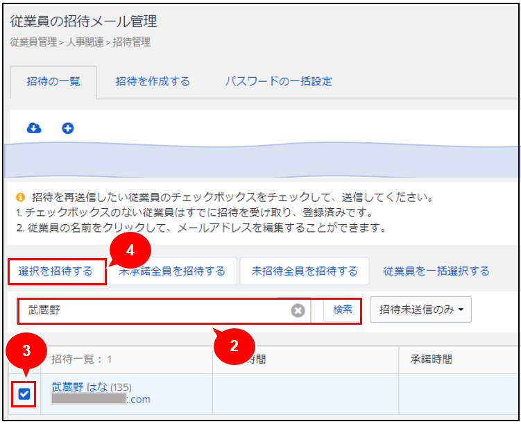Select the 招待の一覧 tab
Image resolution: width=521 pixels, height=424 pixels.
53,81
